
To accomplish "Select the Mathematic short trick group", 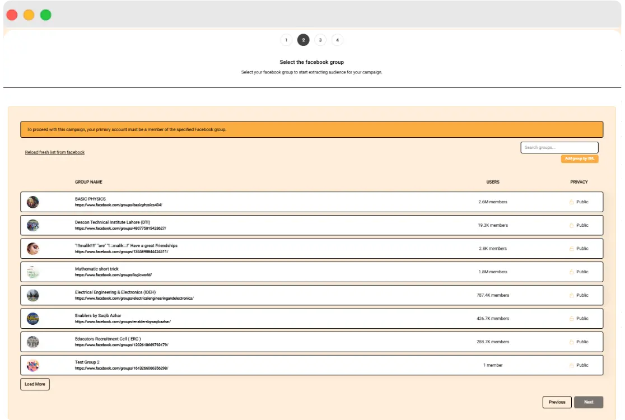I will 96,269.
